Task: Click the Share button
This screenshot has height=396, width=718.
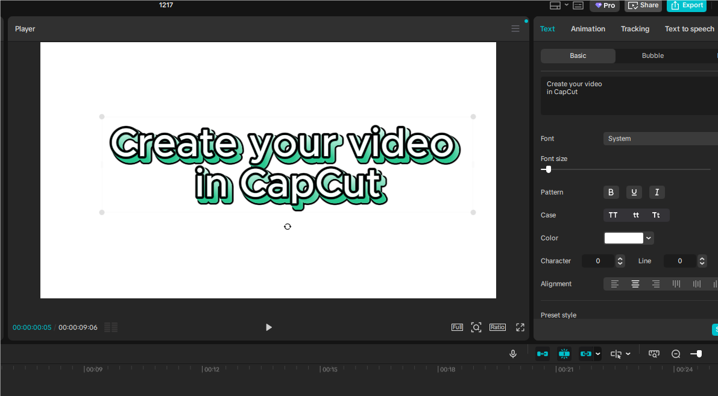Action: 643,5
